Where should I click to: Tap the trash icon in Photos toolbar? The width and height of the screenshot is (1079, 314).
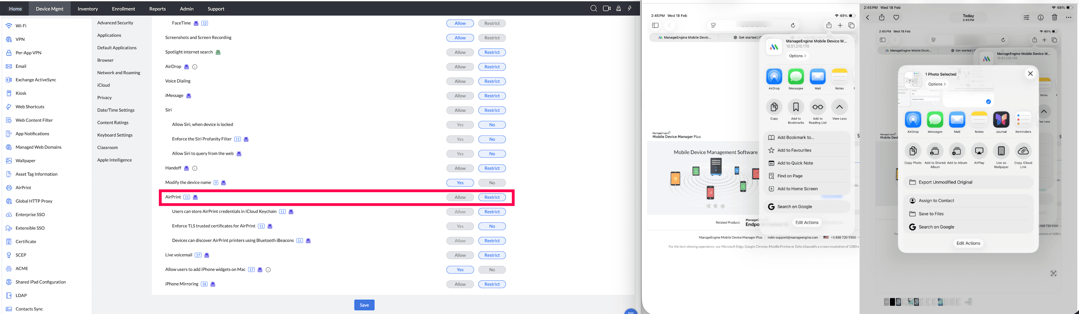tap(1055, 17)
